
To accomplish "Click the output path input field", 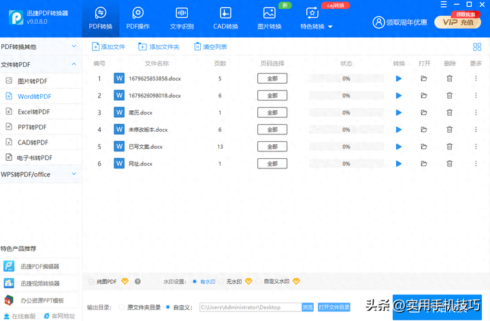I will click(x=250, y=307).
